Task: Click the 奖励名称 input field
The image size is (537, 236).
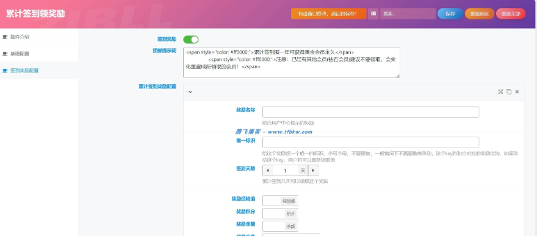Action: 370,112
